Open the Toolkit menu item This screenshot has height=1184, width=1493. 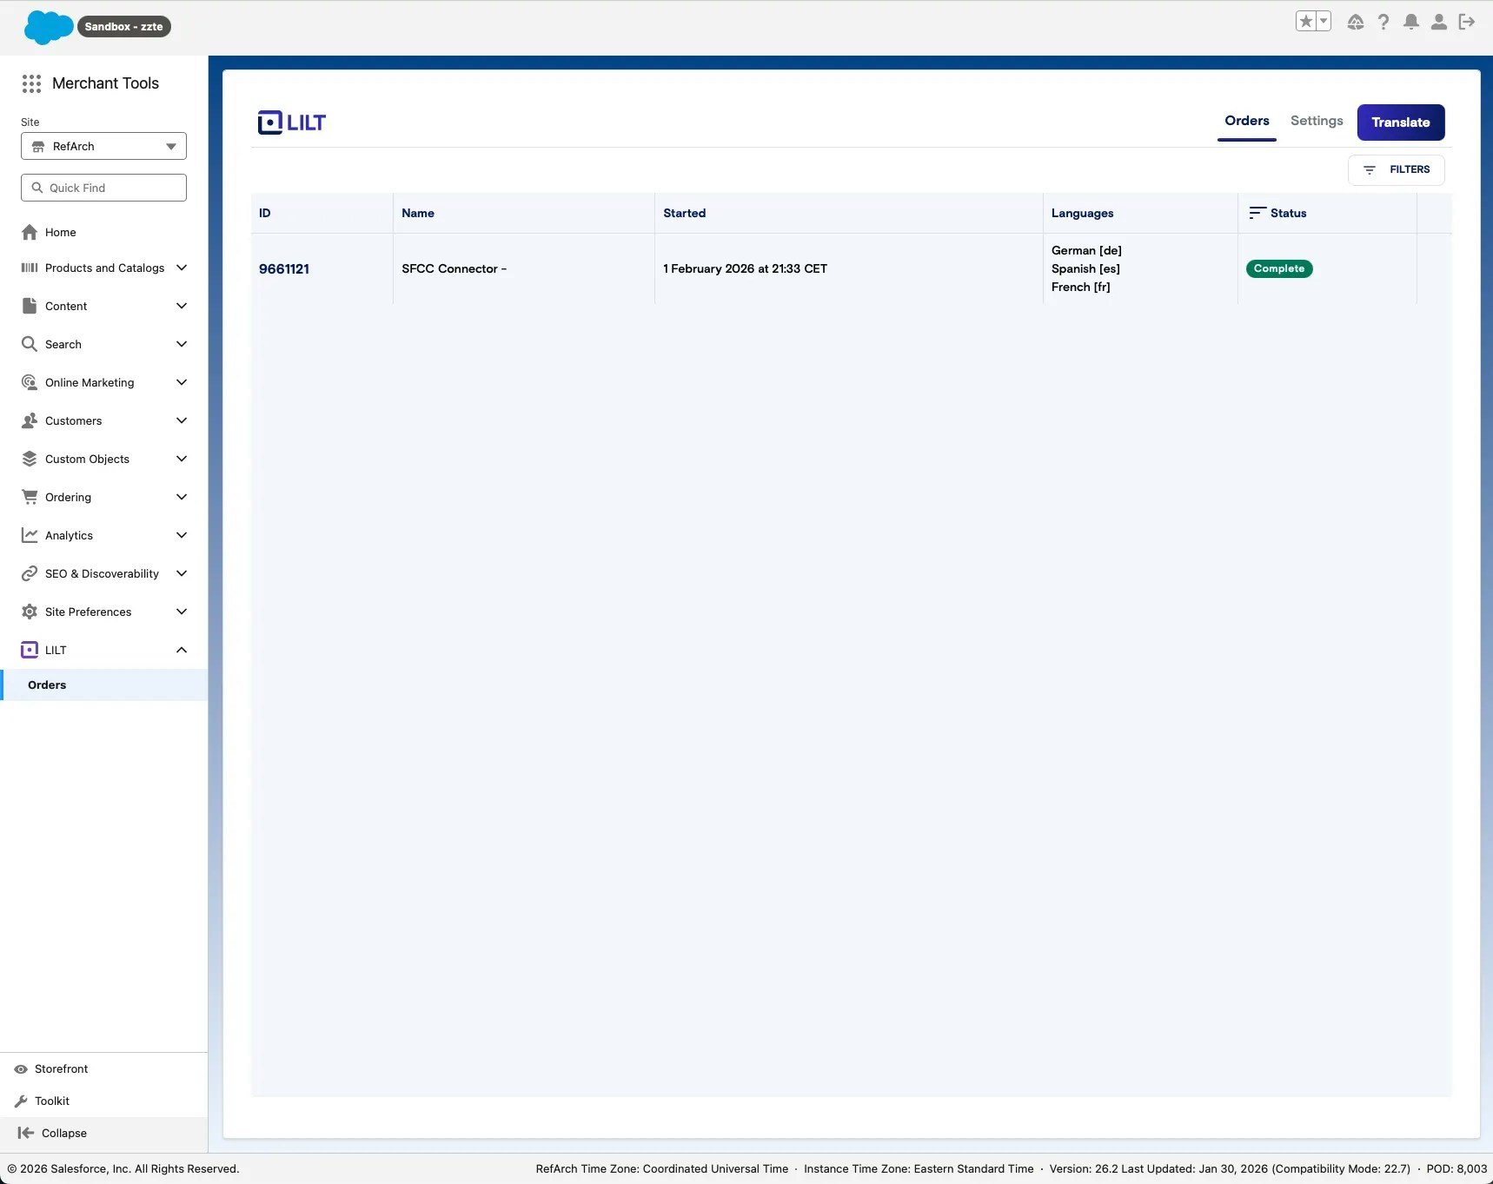[x=52, y=1101]
